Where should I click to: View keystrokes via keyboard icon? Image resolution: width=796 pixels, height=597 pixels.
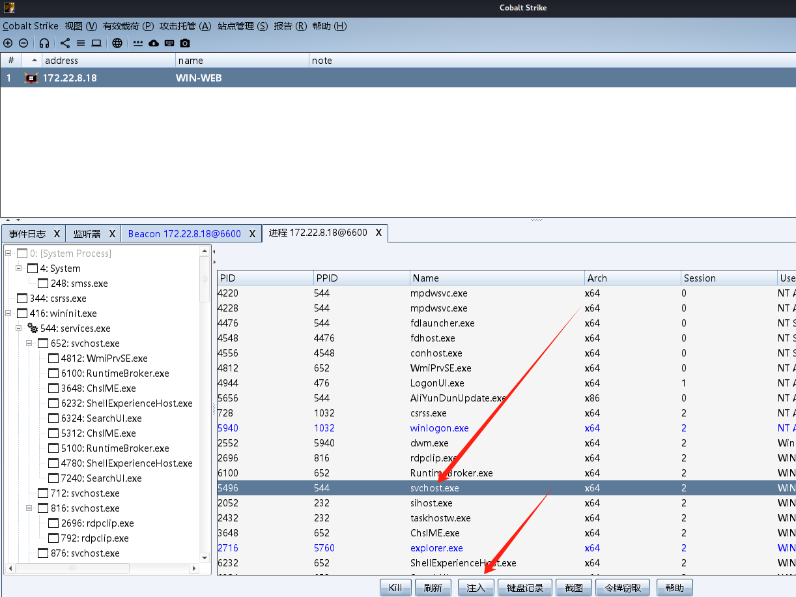click(x=169, y=43)
